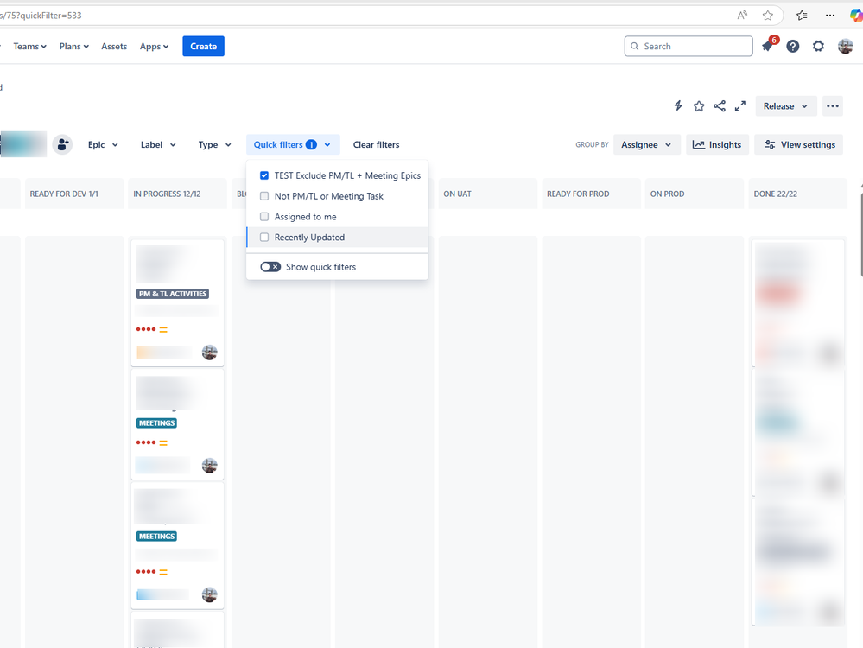Click the browser read aloud icon
863x648 pixels.
pos(742,16)
